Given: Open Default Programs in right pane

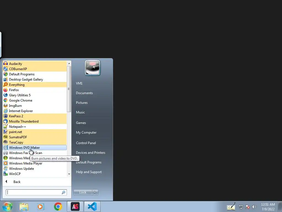Looking at the screenshot, I should pos(89,162).
